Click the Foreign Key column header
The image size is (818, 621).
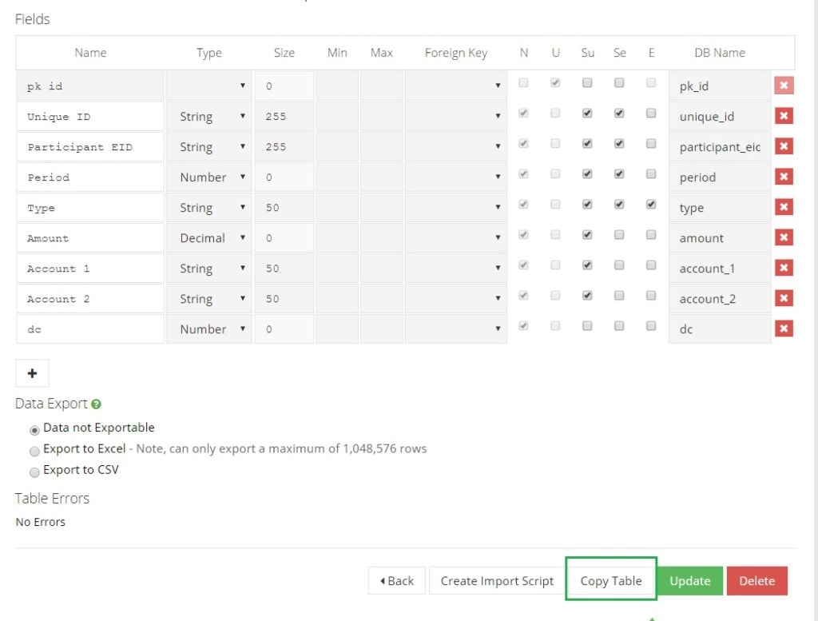[456, 53]
